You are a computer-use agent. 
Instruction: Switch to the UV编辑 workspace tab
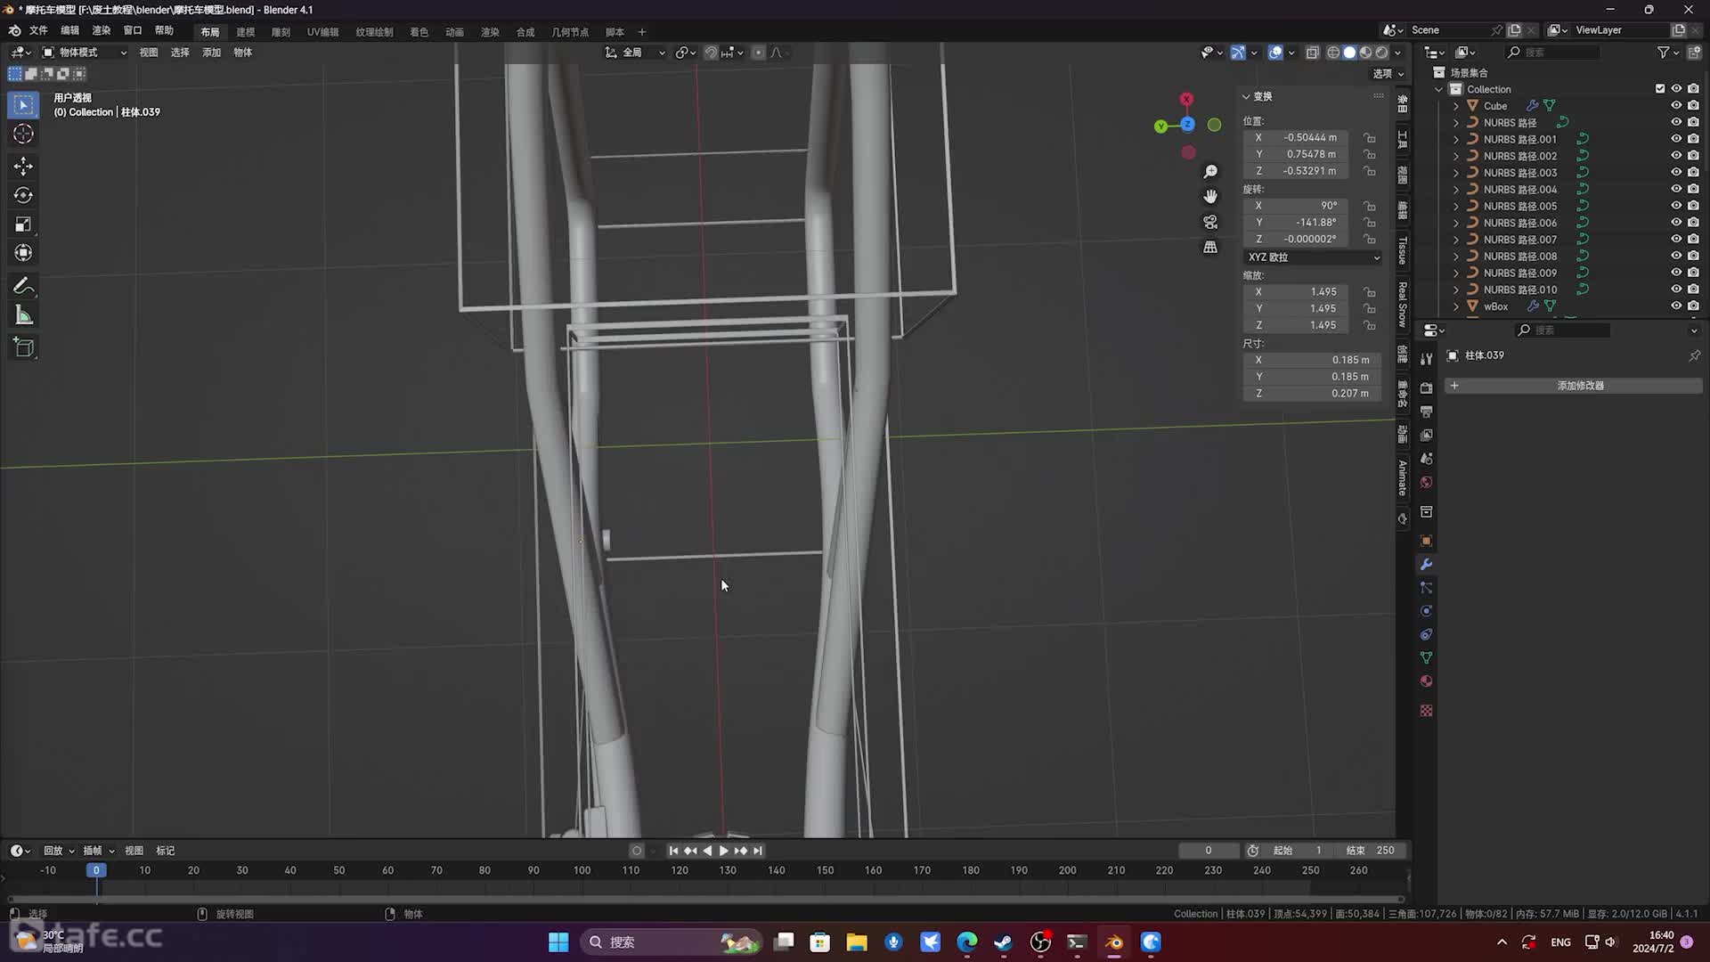(322, 32)
